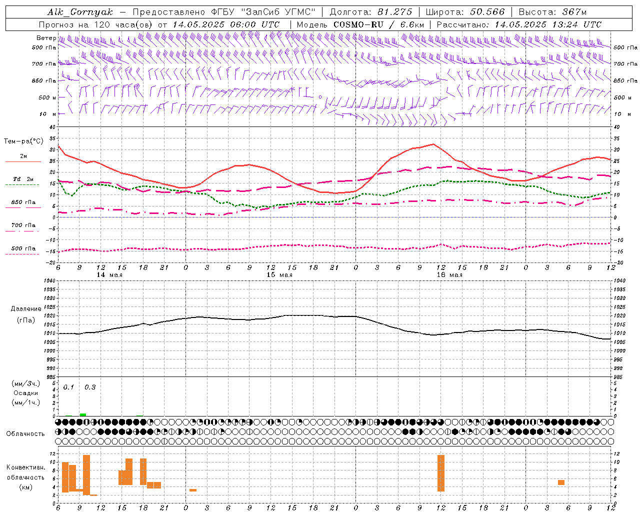Click the latitude value Широта: 50.566
Image resolution: width=640 pixels, height=512 pixels.
coord(465,12)
